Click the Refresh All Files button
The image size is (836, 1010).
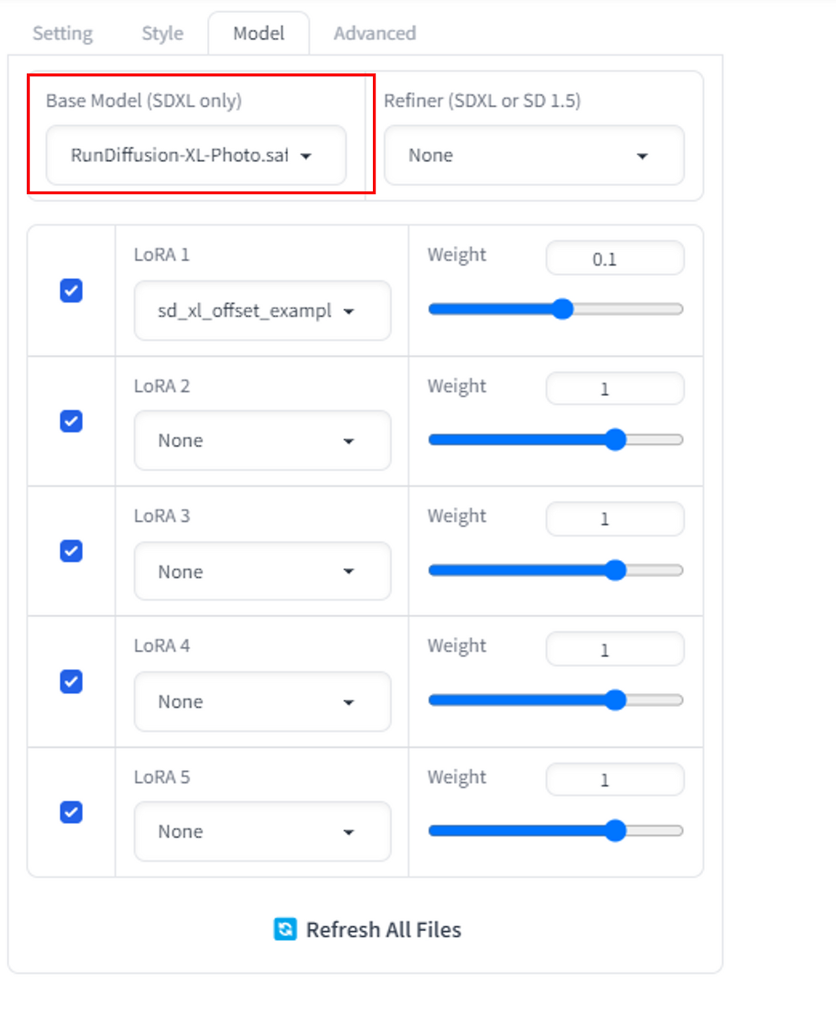pos(368,929)
